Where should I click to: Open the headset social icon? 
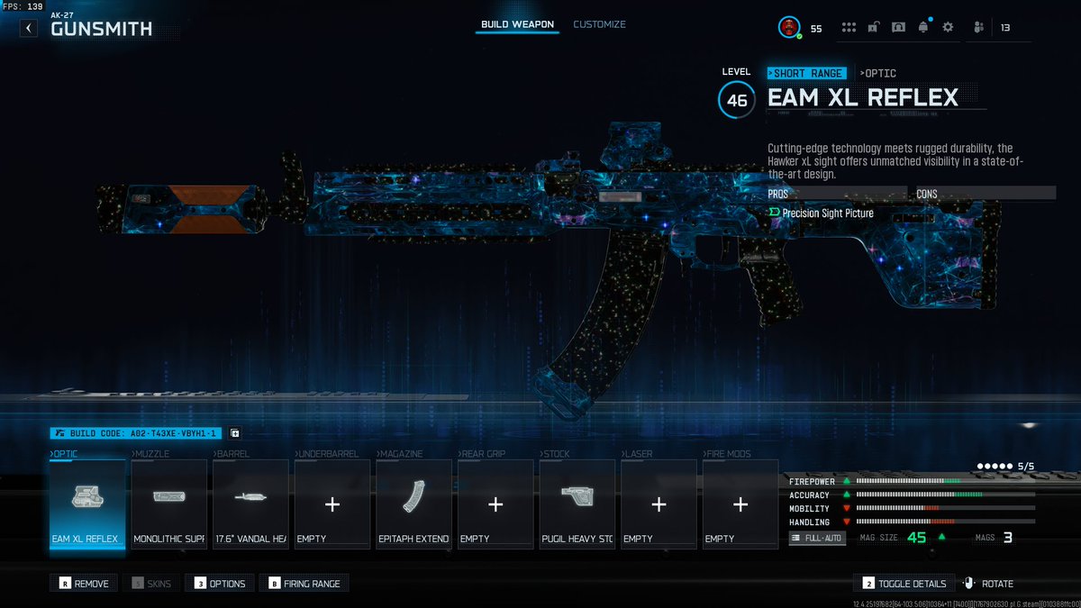[x=898, y=28]
